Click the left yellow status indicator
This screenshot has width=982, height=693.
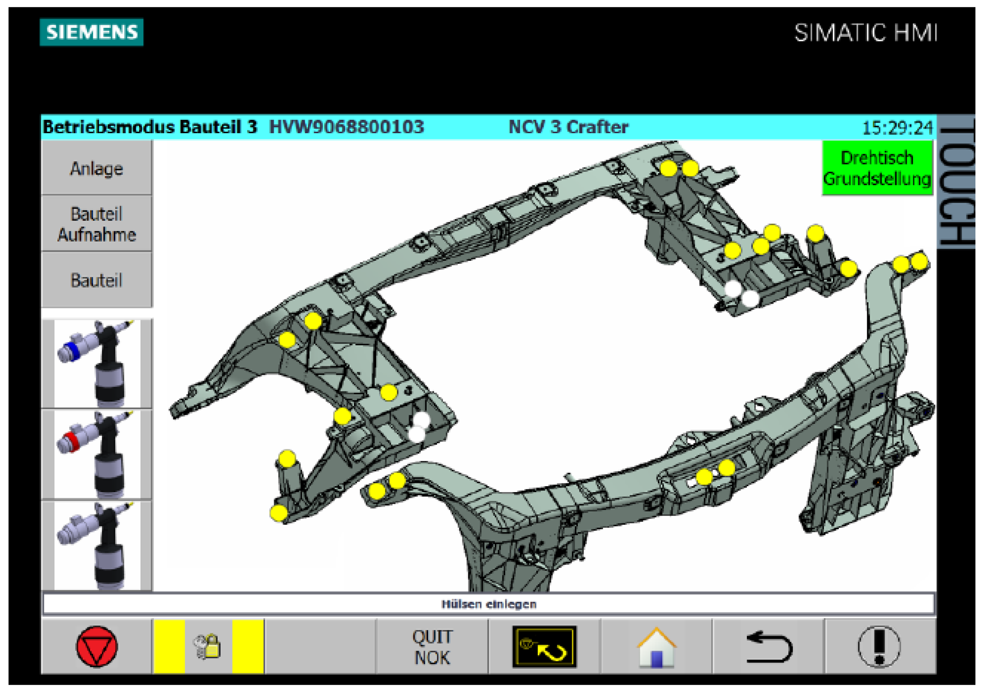point(169,646)
